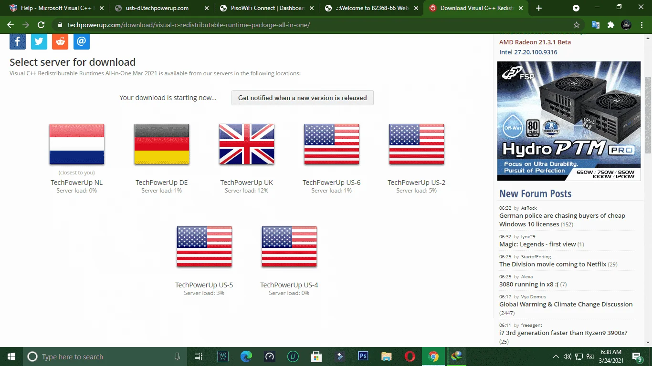This screenshot has width=652, height=366.
Task: Go back to the previous page
Action: (x=11, y=25)
